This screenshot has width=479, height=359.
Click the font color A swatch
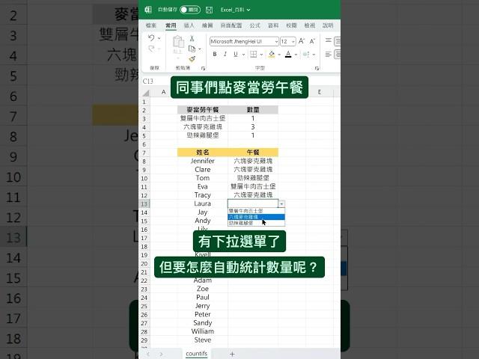click(x=288, y=54)
